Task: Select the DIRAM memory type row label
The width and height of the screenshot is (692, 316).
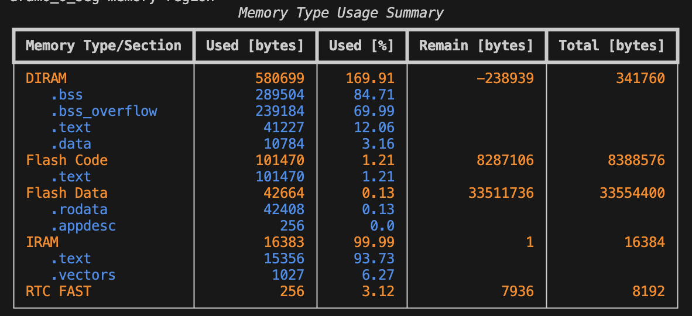Action: pos(46,78)
